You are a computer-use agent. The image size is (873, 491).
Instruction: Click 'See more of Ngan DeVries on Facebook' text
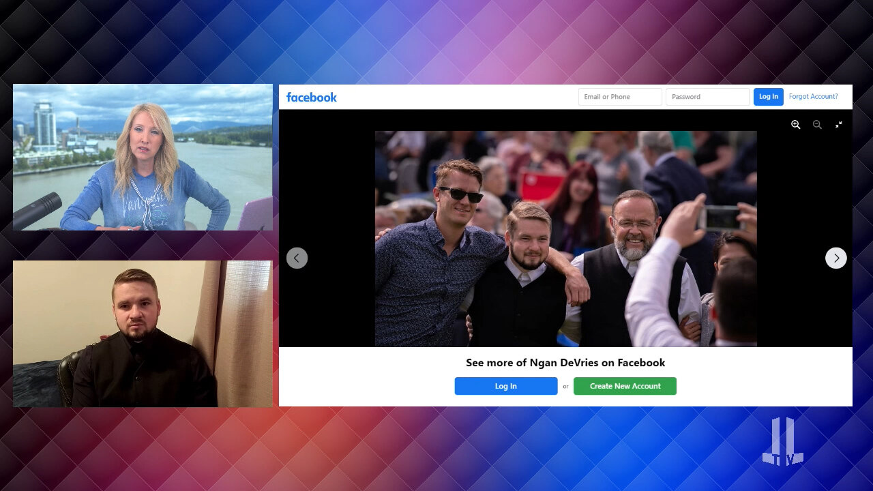point(565,363)
